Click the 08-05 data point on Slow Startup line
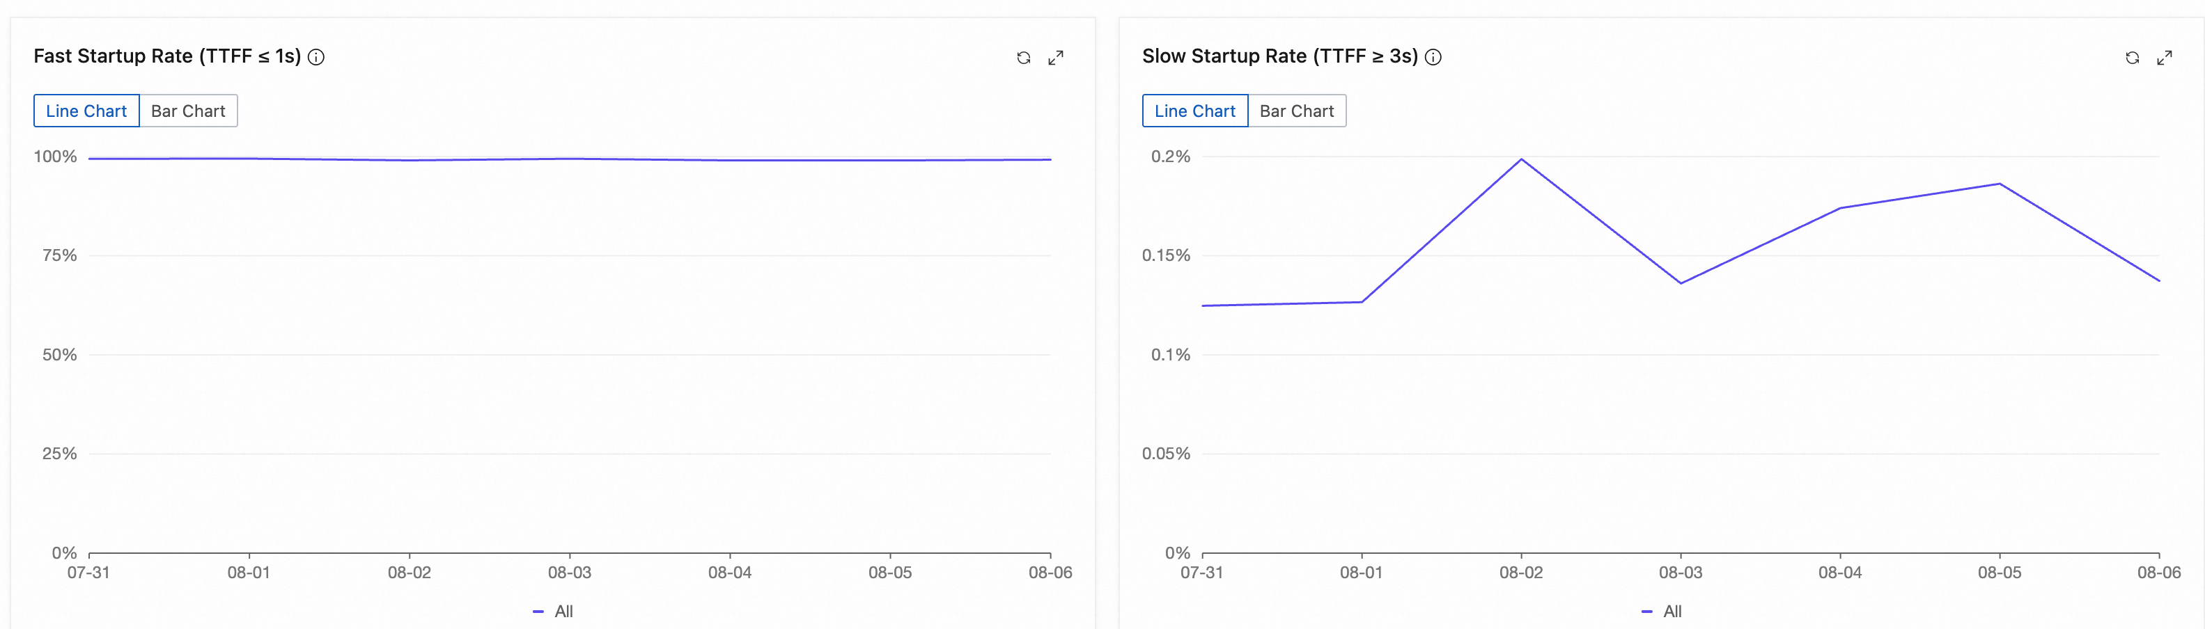Image resolution: width=2205 pixels, height=629 pixels. (x=2000, y=184)
